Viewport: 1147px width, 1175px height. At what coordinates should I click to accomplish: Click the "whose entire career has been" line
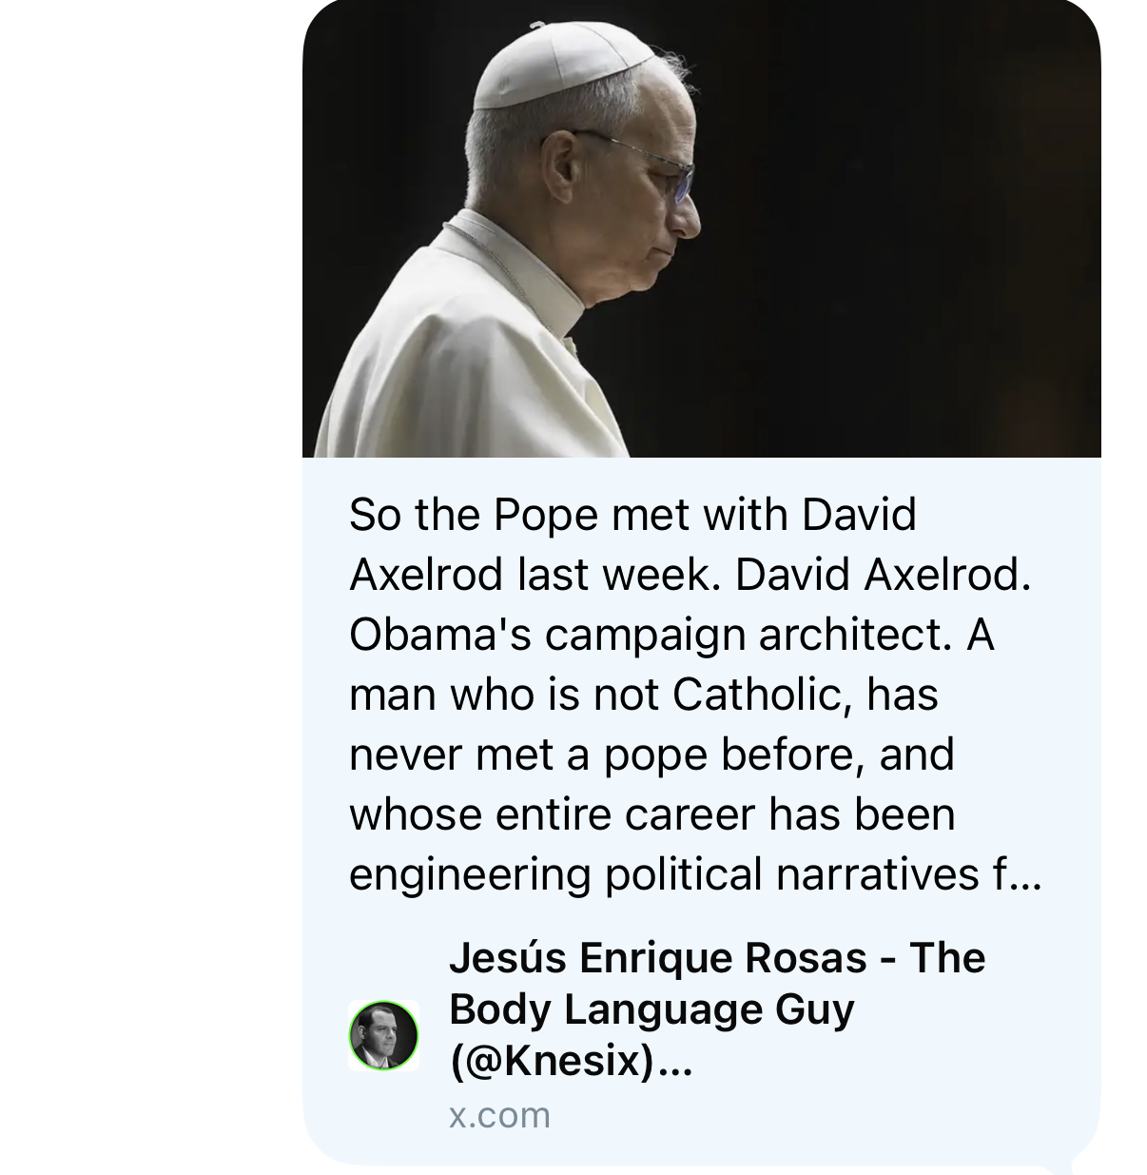(651, 814)
